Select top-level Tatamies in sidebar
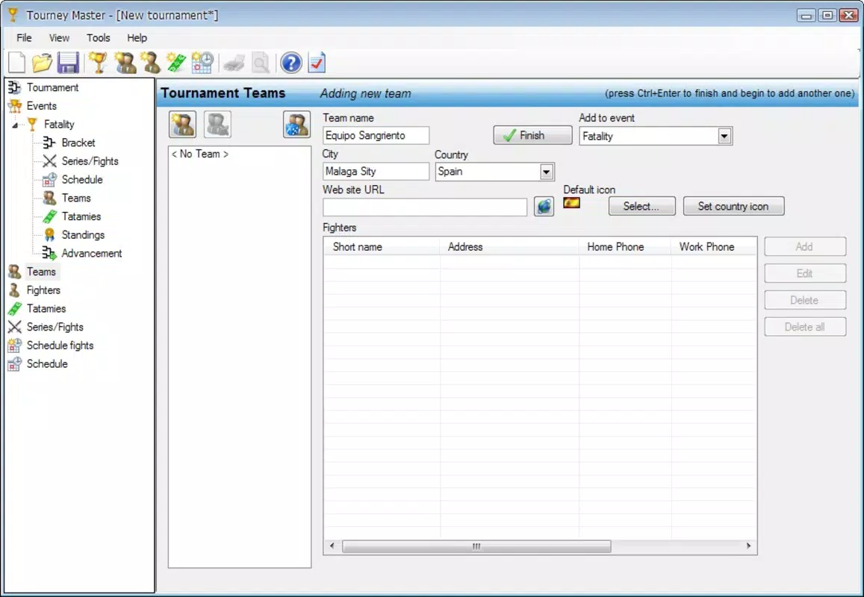The image size is (864, 597). coord(46,308)
